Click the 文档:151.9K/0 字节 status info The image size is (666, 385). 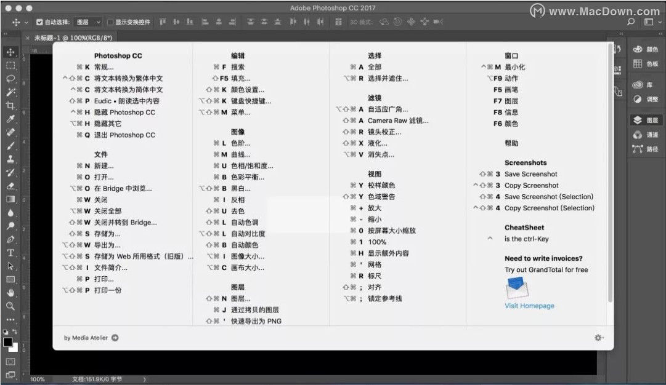pos(97,379)
